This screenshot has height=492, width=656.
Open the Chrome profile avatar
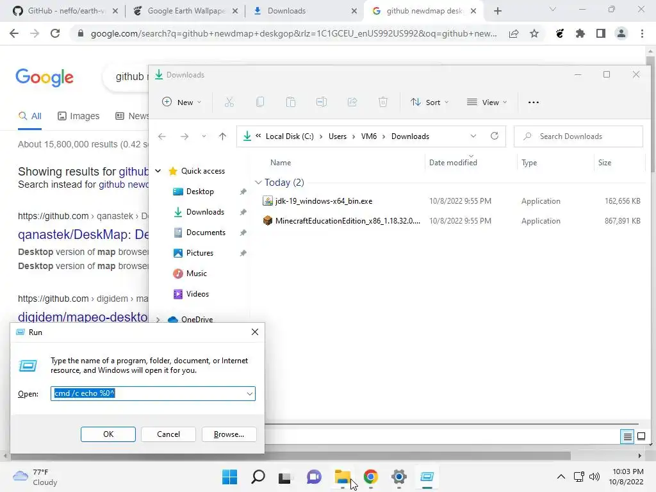(x=621, y=33)
